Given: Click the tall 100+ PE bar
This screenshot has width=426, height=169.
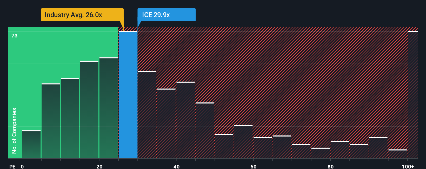Looking at the screenshot, I should click(412, 95).
